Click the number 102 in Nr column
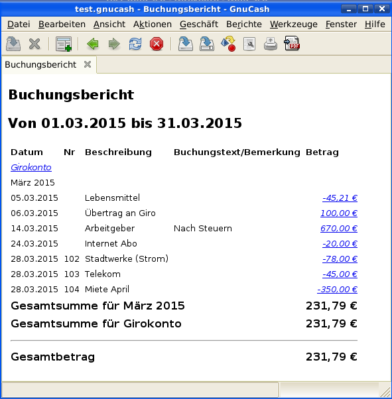 72,258
